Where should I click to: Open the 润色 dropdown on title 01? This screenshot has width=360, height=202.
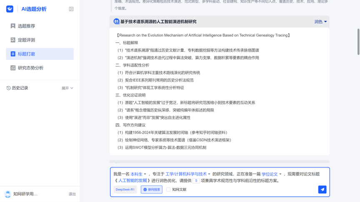pos(320,22)
